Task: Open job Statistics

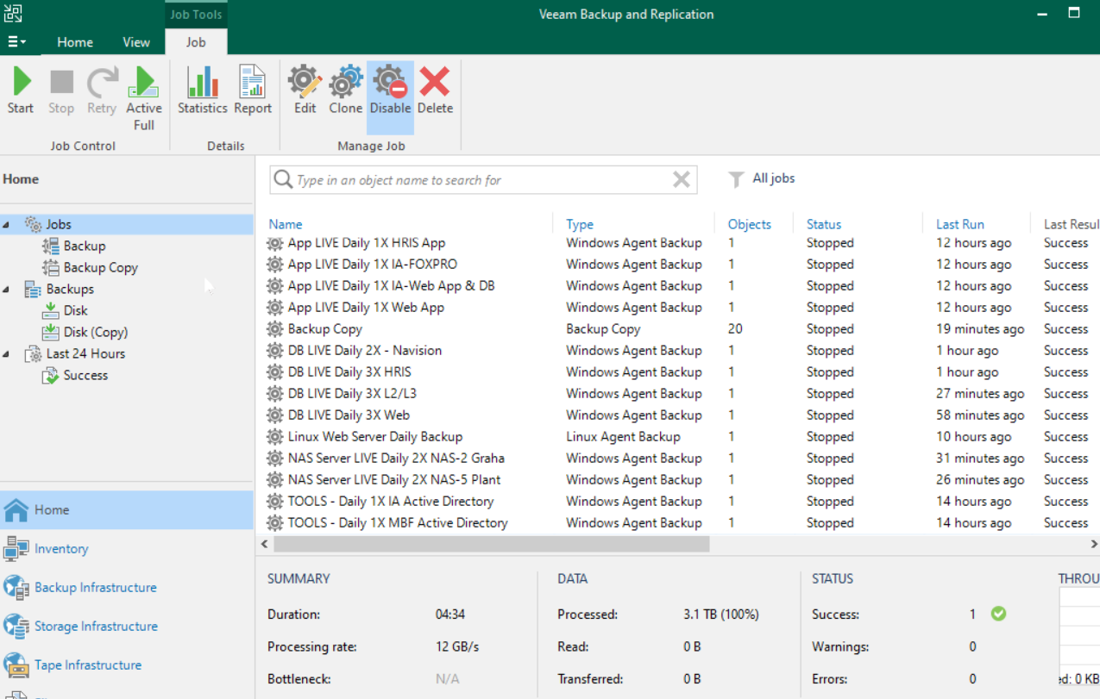Action: tap(203, 91)
